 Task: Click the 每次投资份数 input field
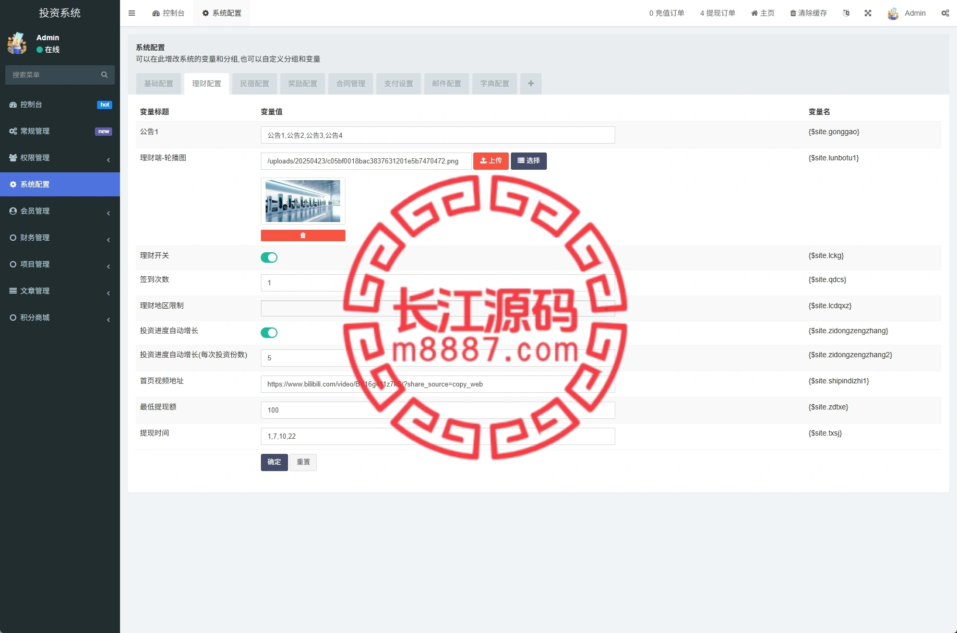(x=438, y=358)
